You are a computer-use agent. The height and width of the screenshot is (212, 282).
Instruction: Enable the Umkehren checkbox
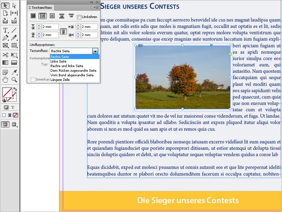(79, 17)
